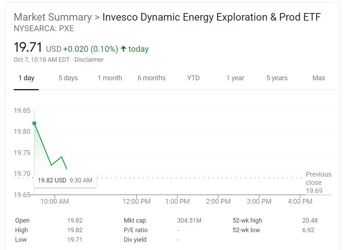Click the Oct 7, 10:18 AM EDT timestamp
This screenshot has width=346, height=250.
pyautogui.click(x=42, y=60)
